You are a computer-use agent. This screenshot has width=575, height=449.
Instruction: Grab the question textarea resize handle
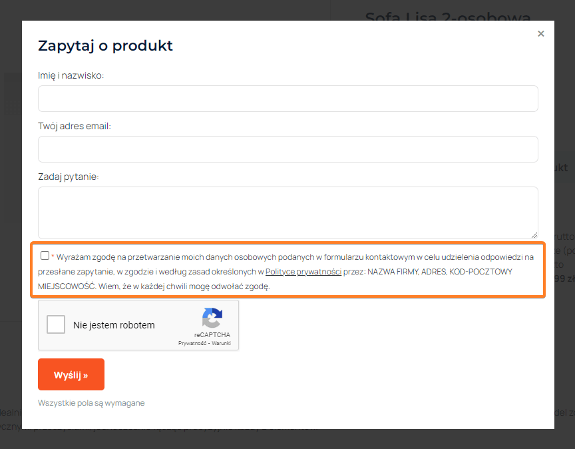[534, 234]
